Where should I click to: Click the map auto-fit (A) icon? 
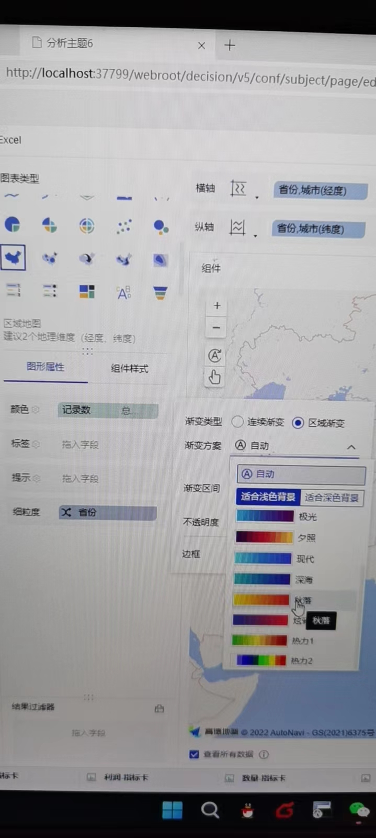(x=215, y=356)
